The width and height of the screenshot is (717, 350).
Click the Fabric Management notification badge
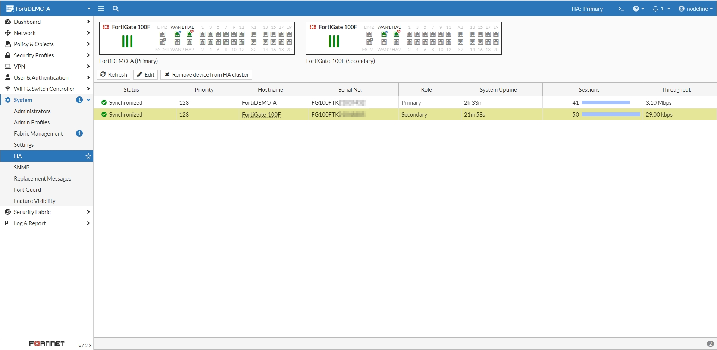point(79,133)
